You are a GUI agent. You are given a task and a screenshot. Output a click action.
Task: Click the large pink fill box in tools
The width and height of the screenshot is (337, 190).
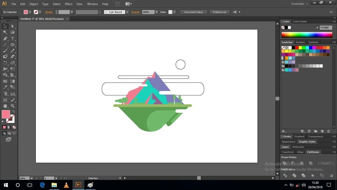pyautogui.click(x=6, y=114)
